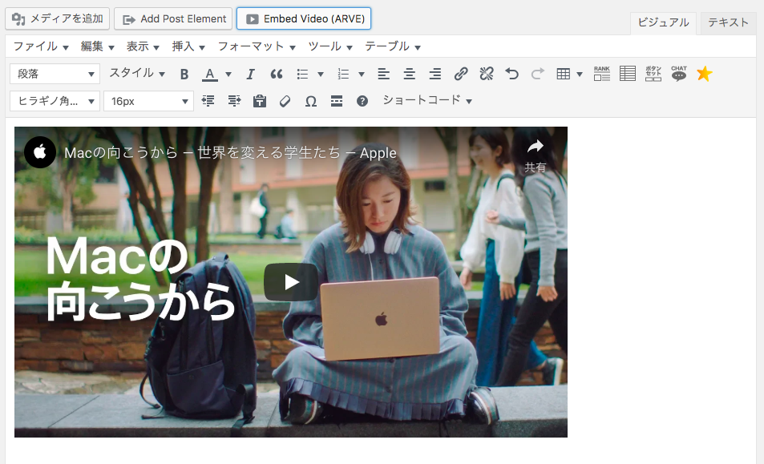This screenshot has height=464, width=764.
Task: Open the numbered list style dropdown arrow
Action: [362, 75]
